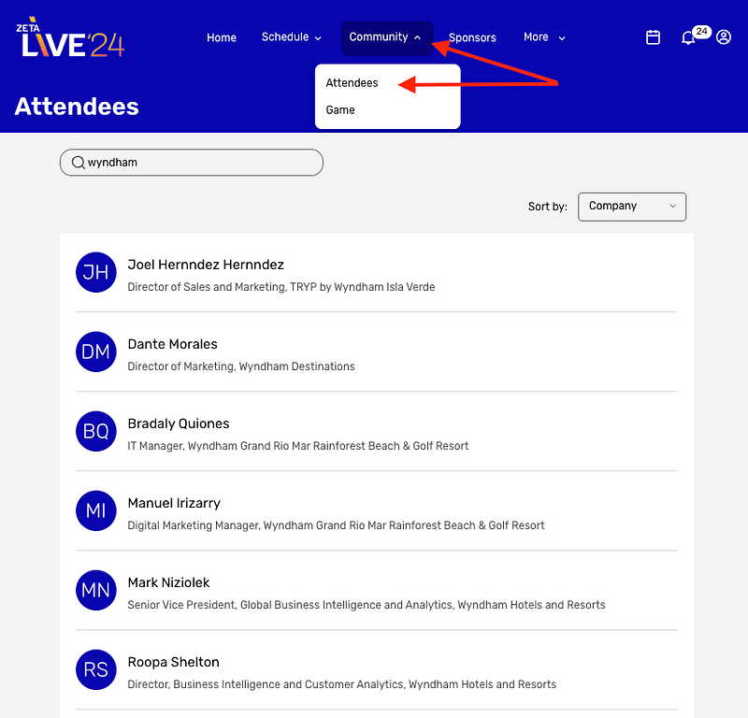This screenshot has height=718, width=748.
Task: Click the Zeta Live '24 logo
Action: 70,37
